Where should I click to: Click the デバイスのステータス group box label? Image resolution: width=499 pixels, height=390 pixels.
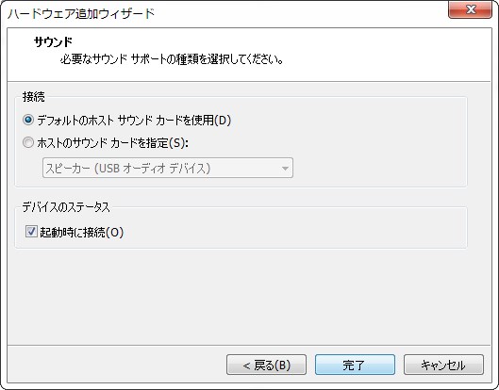tap(66, 207)
